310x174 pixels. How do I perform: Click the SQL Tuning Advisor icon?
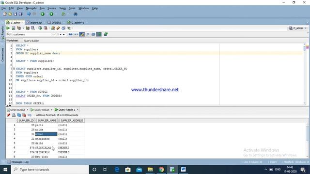pyautogui.click(x=33, y=28)
